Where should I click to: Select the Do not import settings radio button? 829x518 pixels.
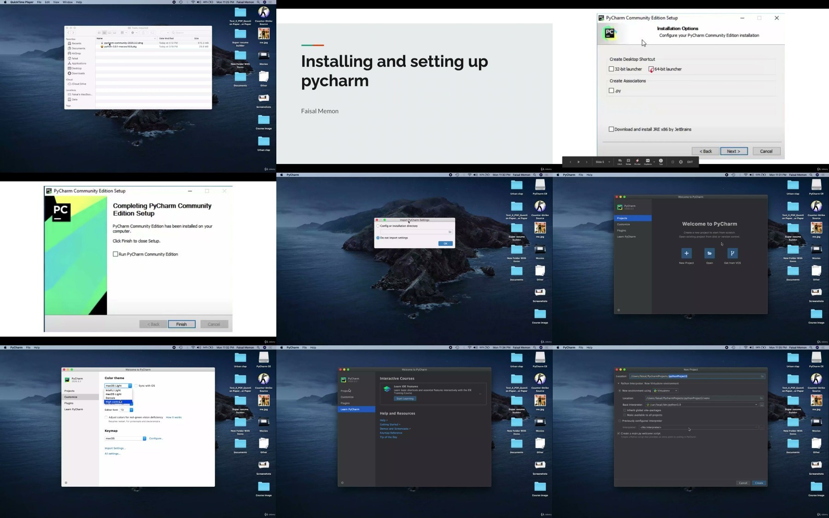[378, 238]
